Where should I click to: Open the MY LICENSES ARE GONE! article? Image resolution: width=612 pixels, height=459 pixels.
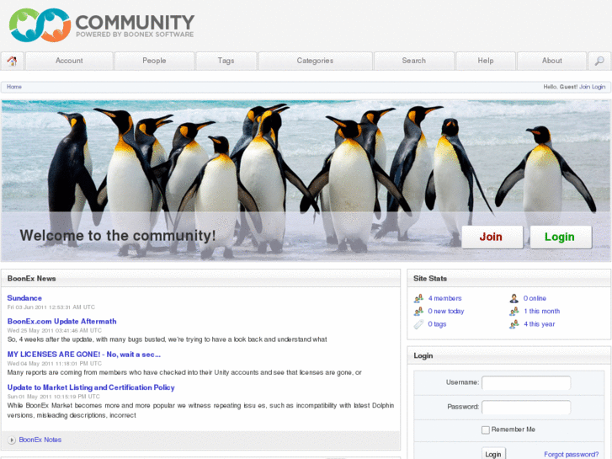click(84, 355)
